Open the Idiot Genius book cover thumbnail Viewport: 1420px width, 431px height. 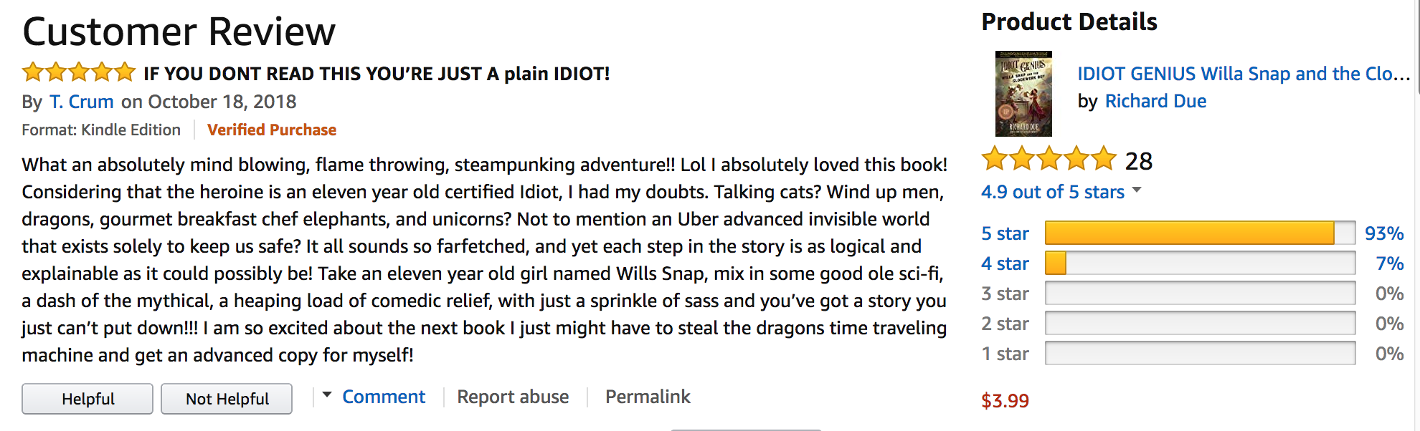[x=1023, y=94]
